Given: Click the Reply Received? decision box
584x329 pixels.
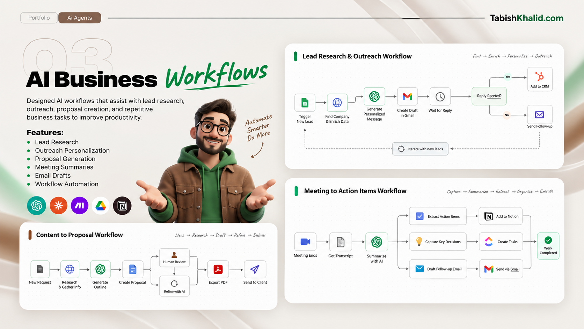Looking at the screenshot, I should point(489,96).
